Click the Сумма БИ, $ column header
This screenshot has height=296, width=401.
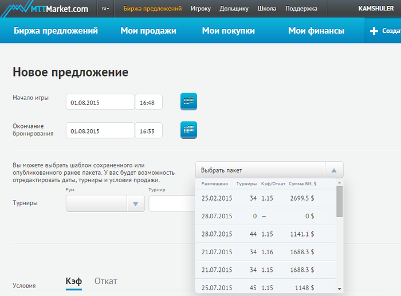pos(302,184)
